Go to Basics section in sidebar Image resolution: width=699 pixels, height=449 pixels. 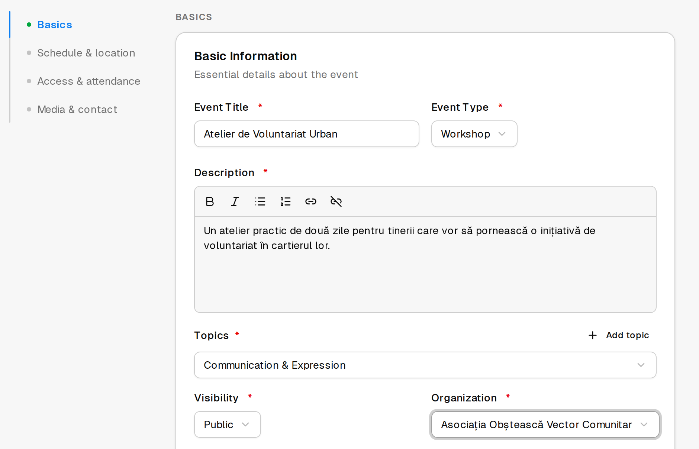point(55,25)
